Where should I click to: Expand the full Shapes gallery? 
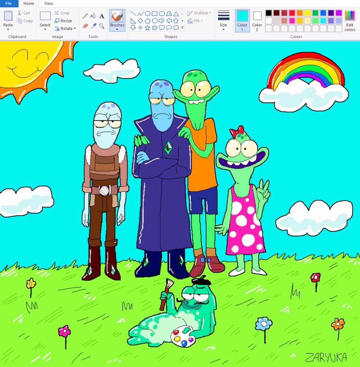(x=183, y=28)
